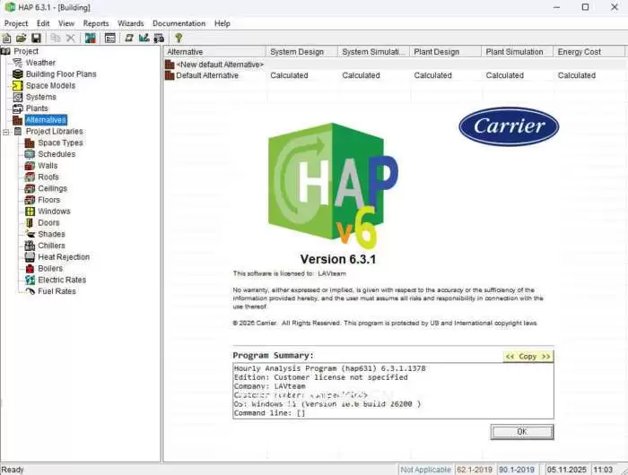Click the slanted box toolbar icon

(129, 38)
